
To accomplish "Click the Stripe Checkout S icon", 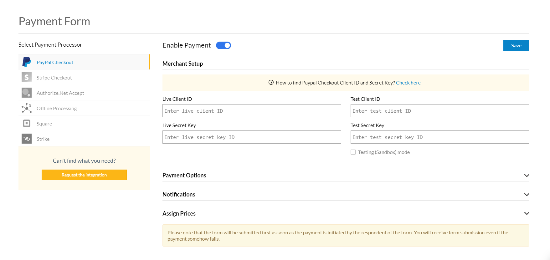I will coord(27,77).
